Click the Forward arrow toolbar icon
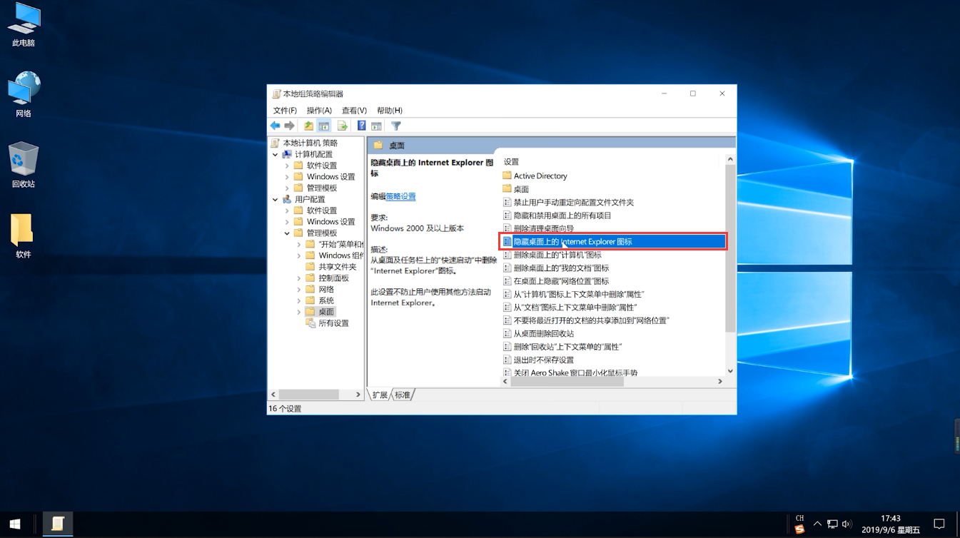Viewport: 960px width, 538px height. click(289, 126)
